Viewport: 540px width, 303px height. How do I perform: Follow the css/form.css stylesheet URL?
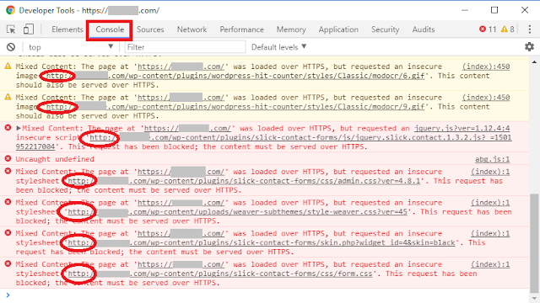coord(220,274)
